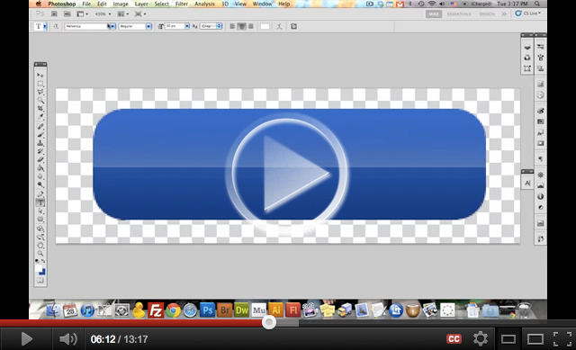The width and height of the screenshot is (576, 350).
Task: Open the File menu
Action: click(x=86, y=4)
